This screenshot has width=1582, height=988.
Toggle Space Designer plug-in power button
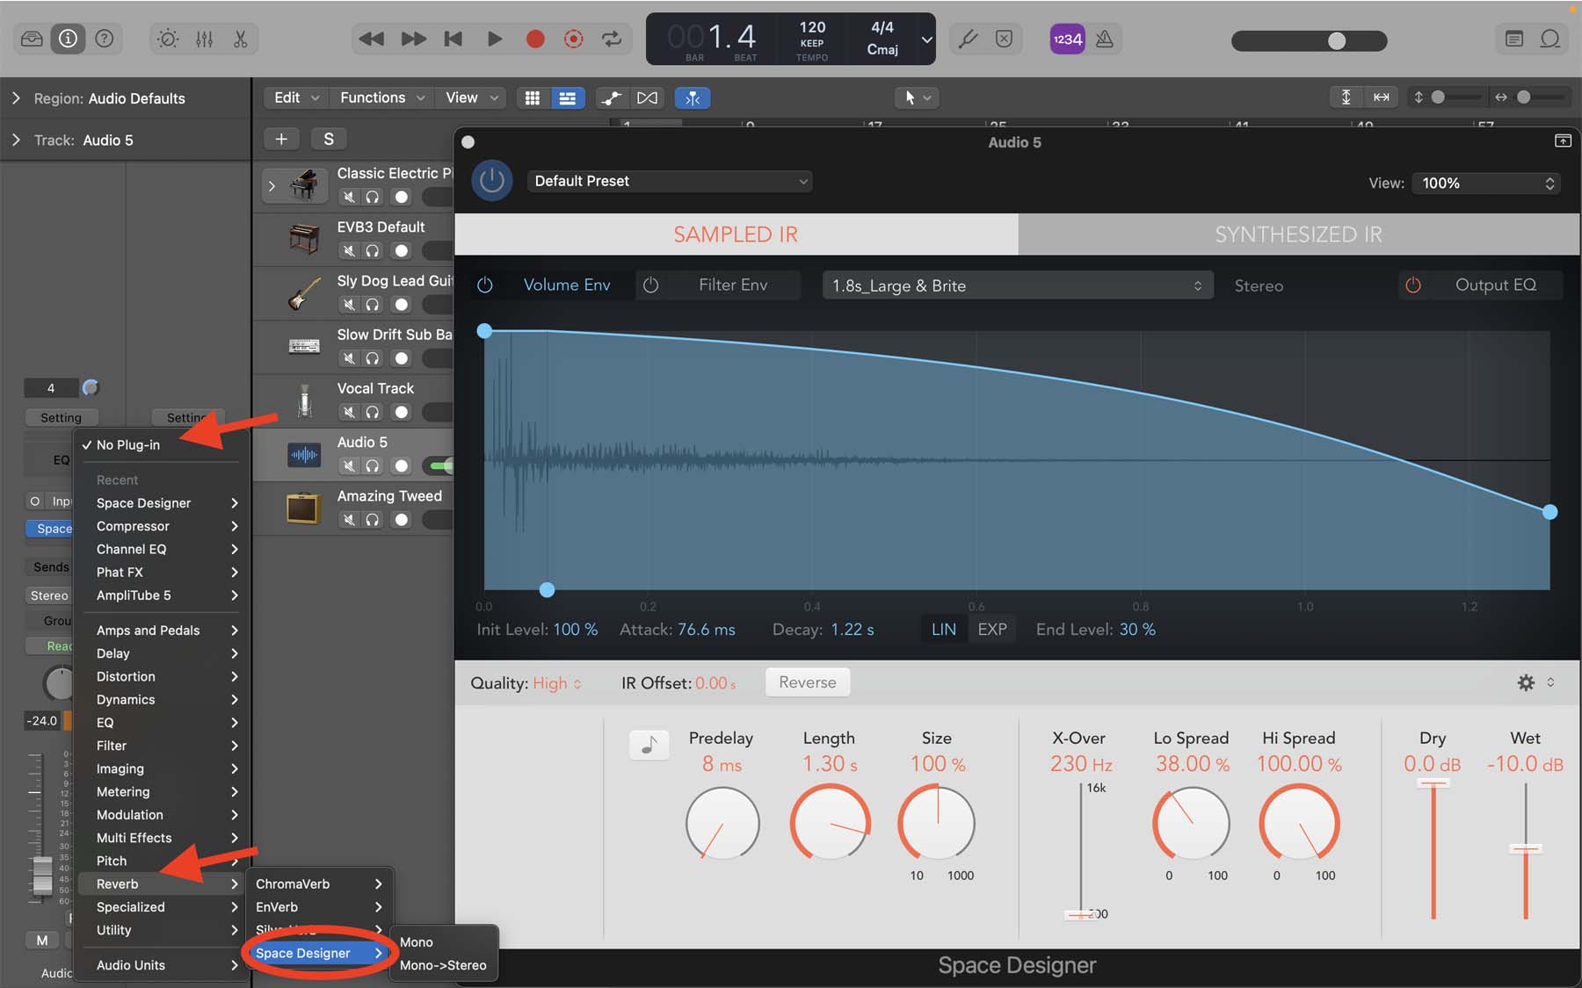(492, 181)
